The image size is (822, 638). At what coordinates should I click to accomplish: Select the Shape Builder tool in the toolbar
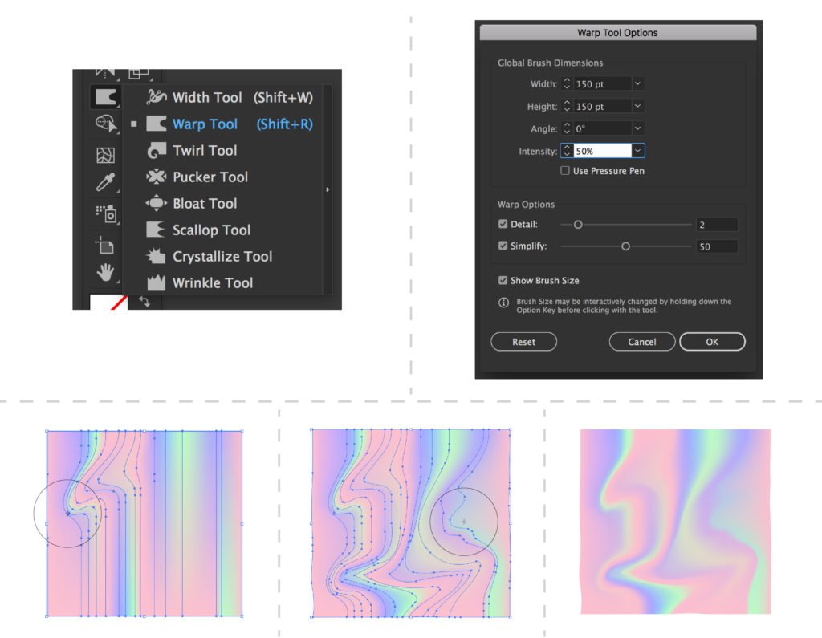(x=104, y=123)
